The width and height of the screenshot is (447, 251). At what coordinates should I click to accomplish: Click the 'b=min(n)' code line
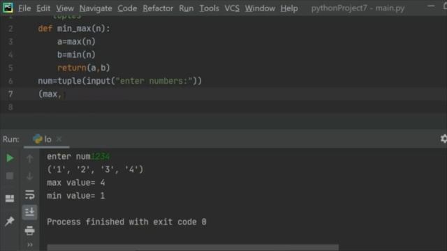pyautogui.click(x=76, y=54)
